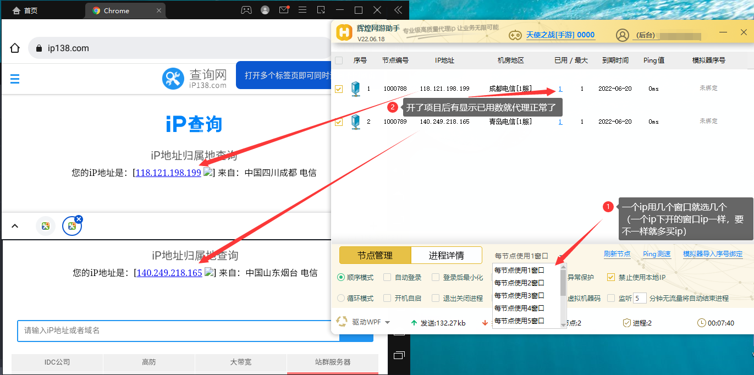Image resolution: width=754 pixels, height=375 pixels.
Task: Click the 模拟器导入序号绑定 link
Action: [x=713, y=254]
